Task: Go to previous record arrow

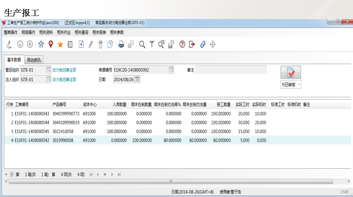Action: coord(98,174)
